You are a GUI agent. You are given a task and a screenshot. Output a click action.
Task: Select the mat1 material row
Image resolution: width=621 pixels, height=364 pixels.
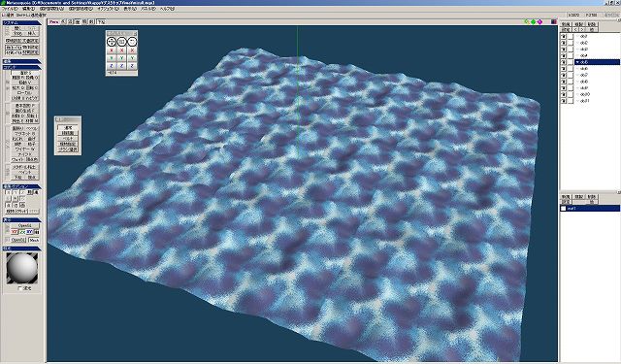(x=590, y=209)
